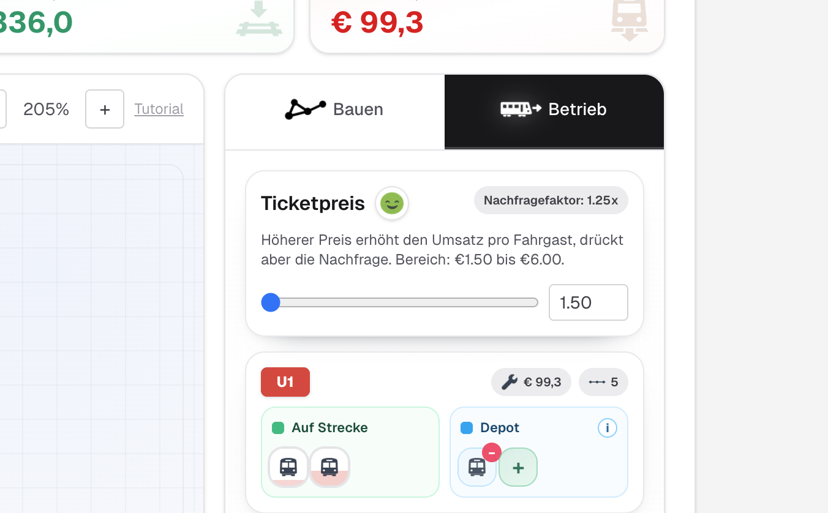Click the wrench maintenance cost badge

point(531,383)
